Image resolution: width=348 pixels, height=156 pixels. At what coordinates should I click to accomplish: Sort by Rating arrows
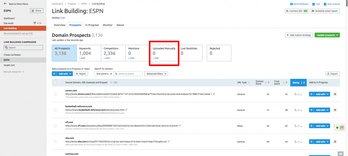click(304, 83)
